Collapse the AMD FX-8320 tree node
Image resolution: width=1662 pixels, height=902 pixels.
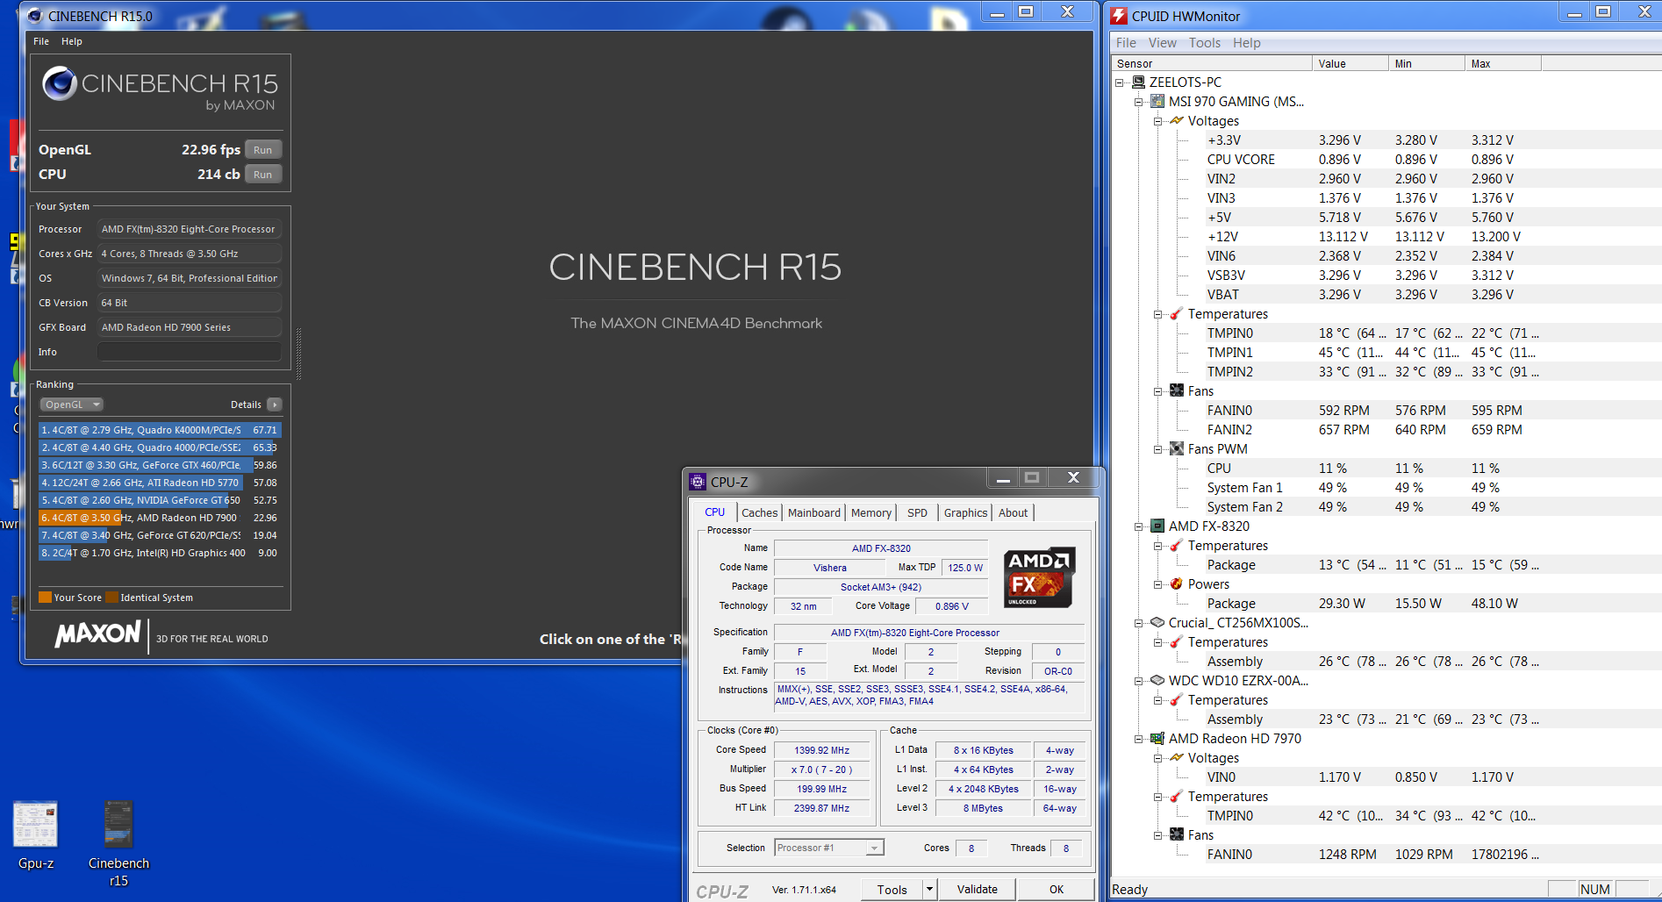tap(1138, 526)
